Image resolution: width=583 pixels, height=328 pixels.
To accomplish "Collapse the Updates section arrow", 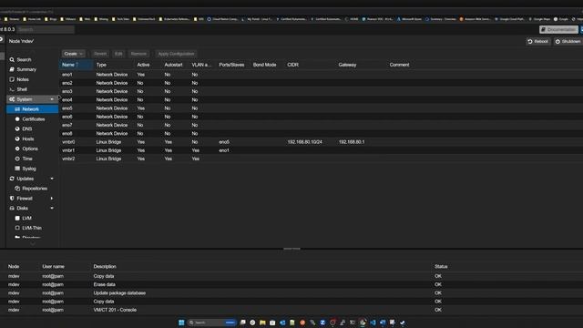I will pyautogui.click(x=52, y=179).
